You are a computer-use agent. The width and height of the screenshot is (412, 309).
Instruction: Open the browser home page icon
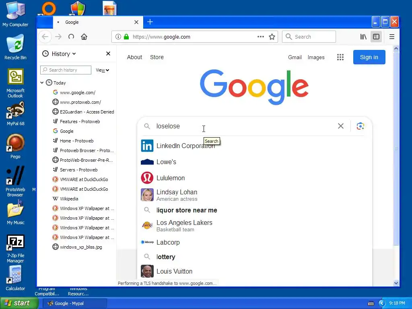pyautogui.click(x=84, y=37)
